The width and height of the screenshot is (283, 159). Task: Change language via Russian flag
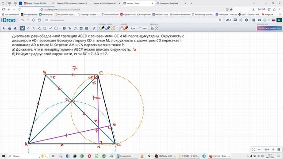coord(274,20)
